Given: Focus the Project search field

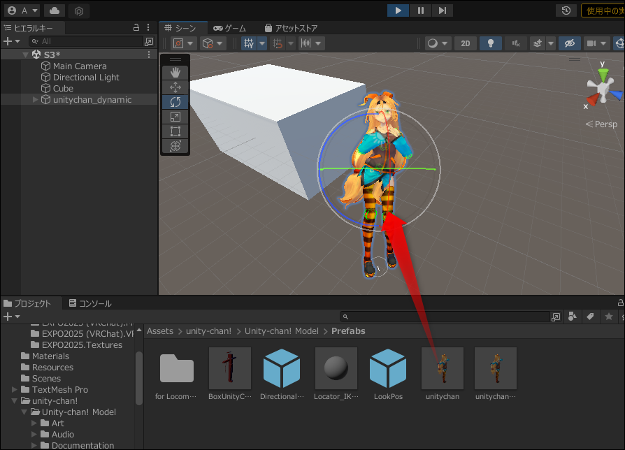Looking at the screenshot, I should (445, 317).
